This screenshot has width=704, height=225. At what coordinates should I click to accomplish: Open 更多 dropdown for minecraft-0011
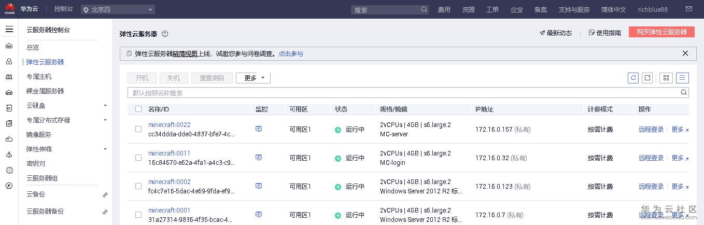coord(680,158)
